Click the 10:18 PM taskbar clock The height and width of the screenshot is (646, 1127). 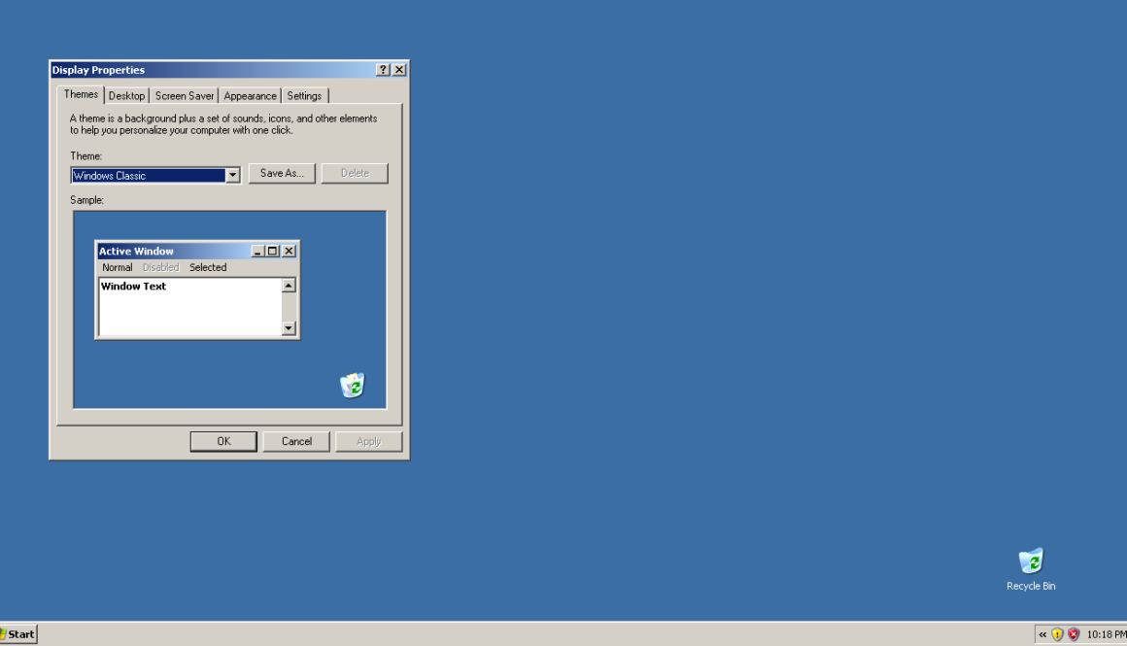point(1107,633)
